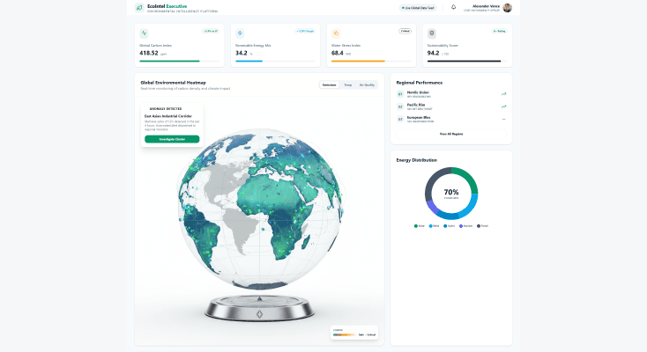This screenshot has height=352, width=647.
Task: Click the Hydro legend entry
Action: pyautogui.click(x=449, y=226)
